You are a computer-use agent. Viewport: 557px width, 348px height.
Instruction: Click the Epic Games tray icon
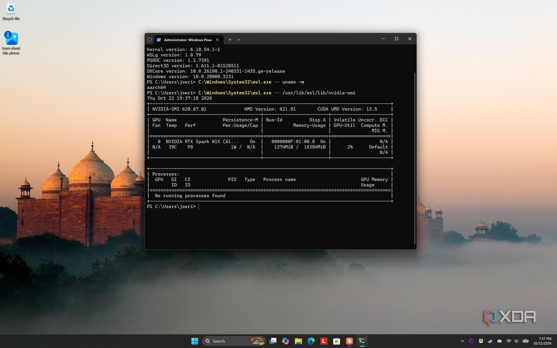481,341
